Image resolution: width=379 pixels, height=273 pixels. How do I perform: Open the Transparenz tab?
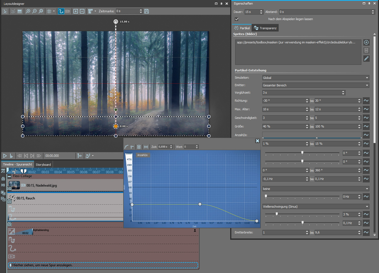click(265, 28)
